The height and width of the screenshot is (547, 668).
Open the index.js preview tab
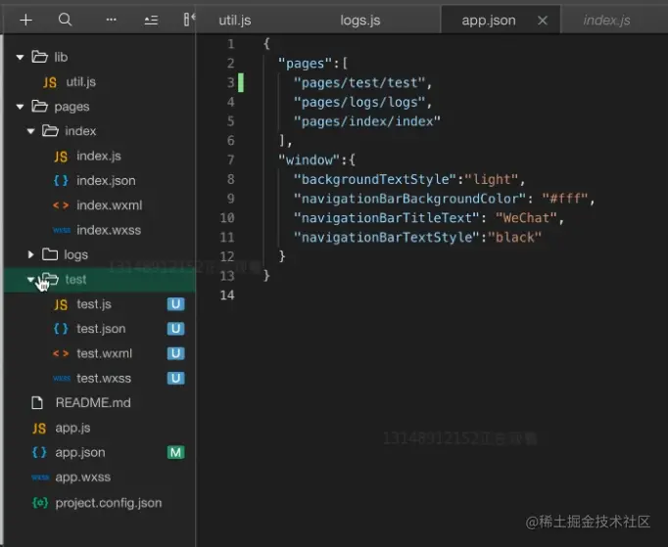606,20
